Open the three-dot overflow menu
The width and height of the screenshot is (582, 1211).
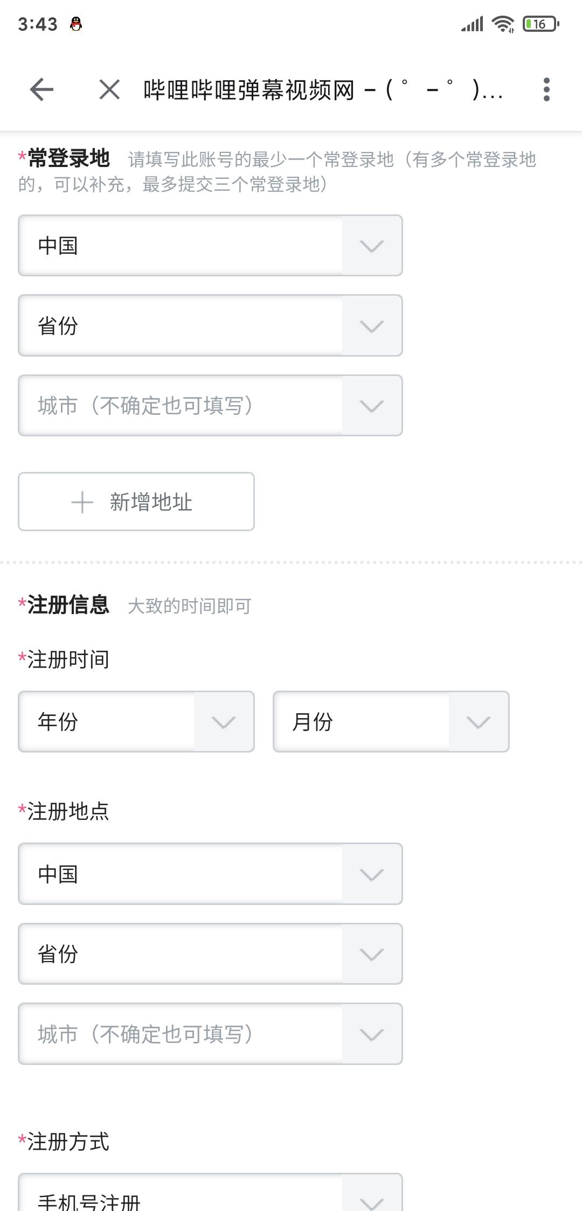[x=546, y=89]
